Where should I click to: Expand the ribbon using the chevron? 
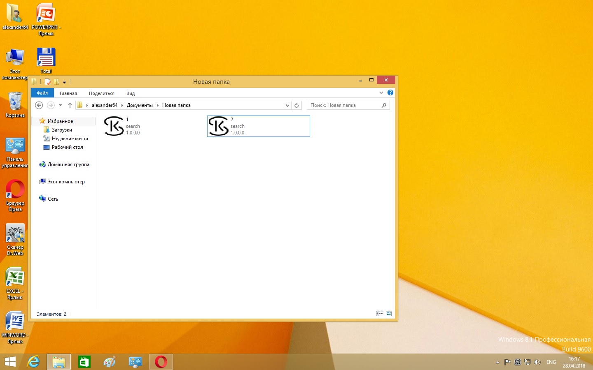point(381,93)
